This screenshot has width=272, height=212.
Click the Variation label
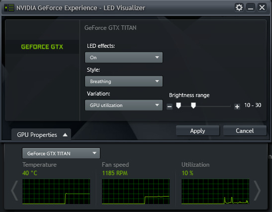pyautogui.click(x=98, y=94)
